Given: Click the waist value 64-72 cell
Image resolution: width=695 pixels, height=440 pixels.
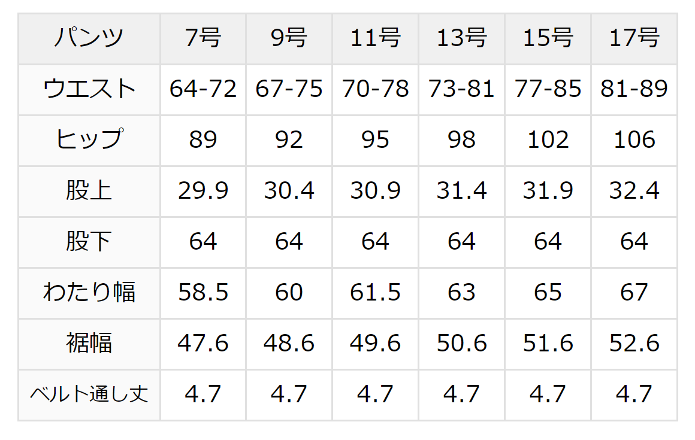Looking at the screenshot, I should point(203,90).
